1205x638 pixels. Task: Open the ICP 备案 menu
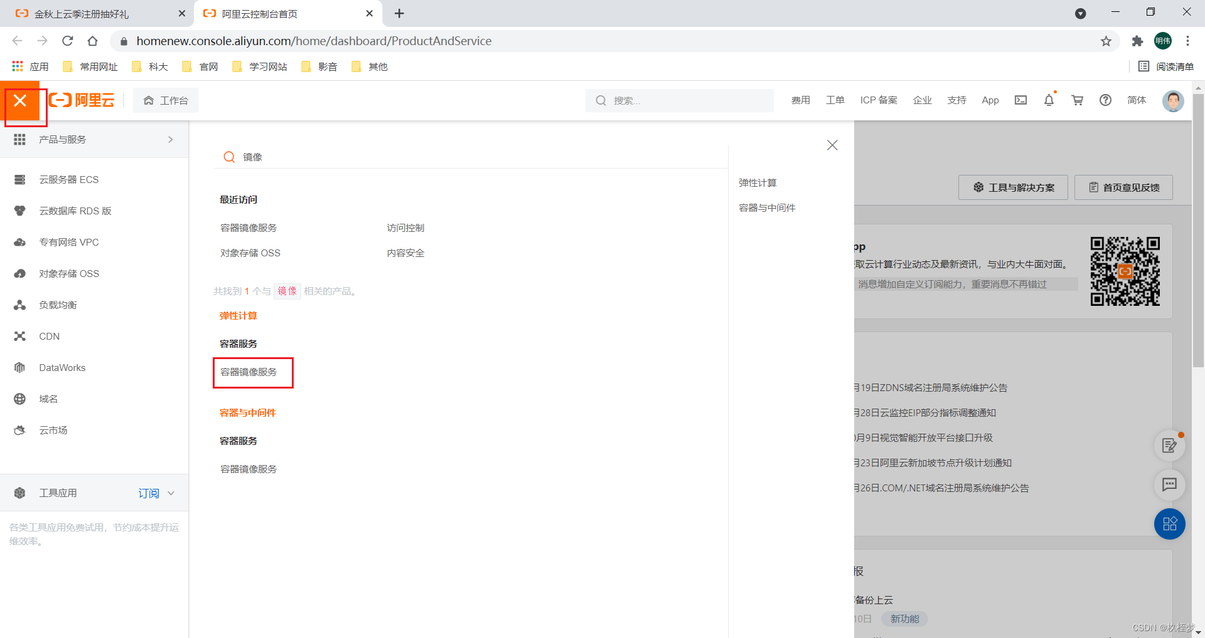879,100
